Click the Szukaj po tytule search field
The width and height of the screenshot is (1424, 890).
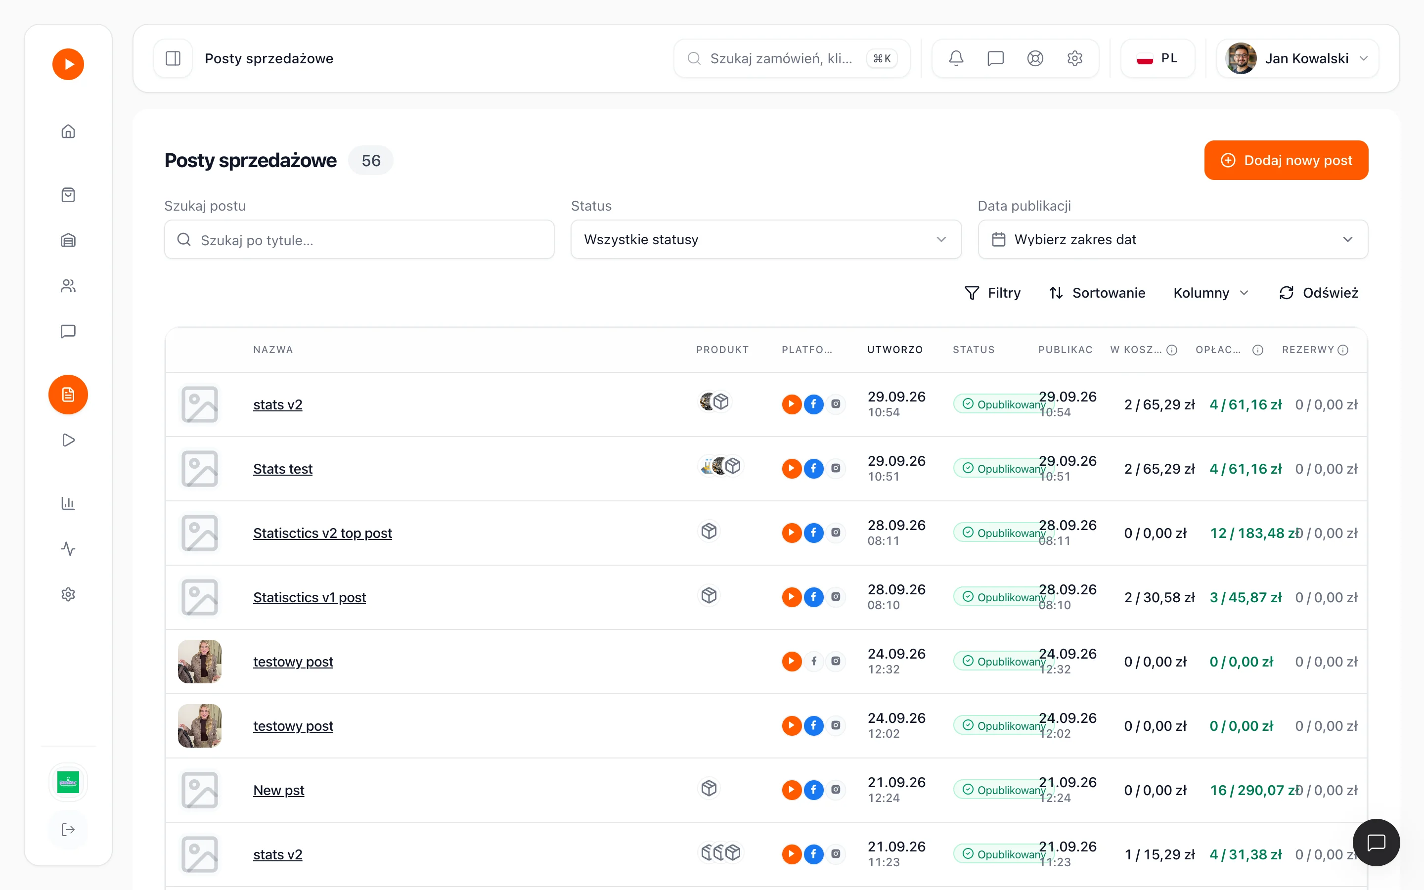359,240
